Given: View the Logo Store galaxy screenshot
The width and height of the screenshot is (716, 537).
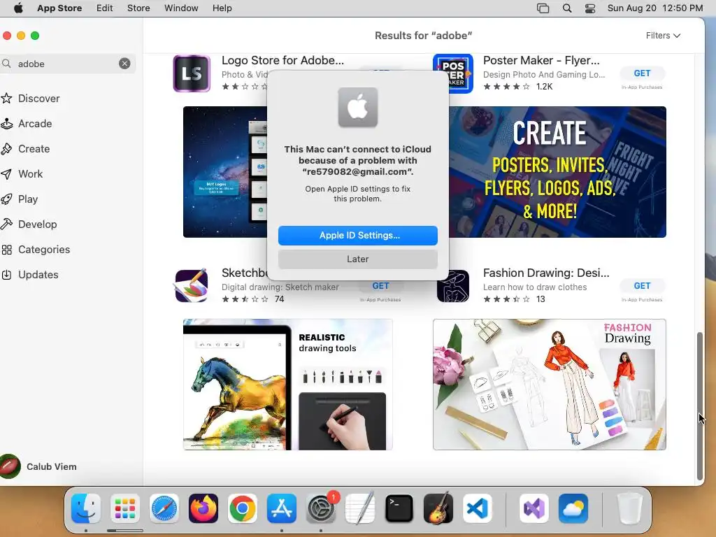Looking at the screenshot, I should coord(225,172).
